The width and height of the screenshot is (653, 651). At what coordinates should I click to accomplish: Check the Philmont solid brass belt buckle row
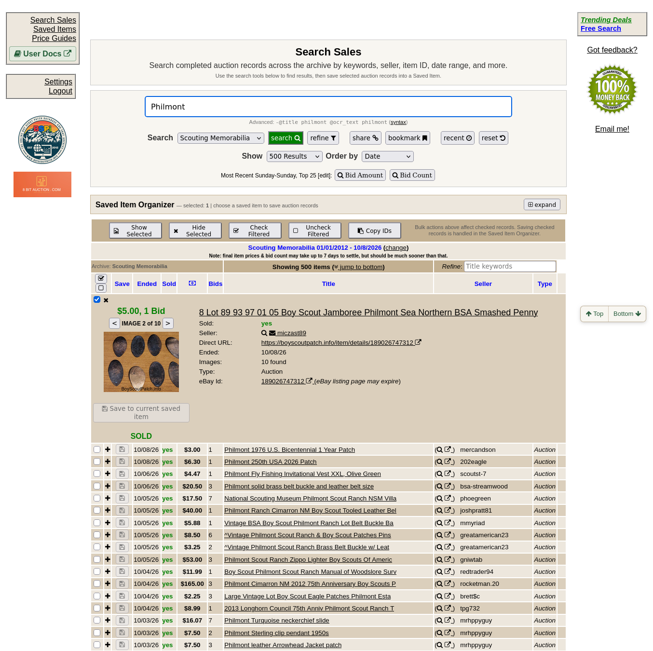(97, 486)
